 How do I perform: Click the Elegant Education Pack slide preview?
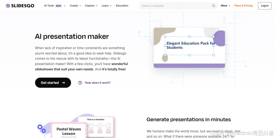pyautogui.click(x=189, y=48)
